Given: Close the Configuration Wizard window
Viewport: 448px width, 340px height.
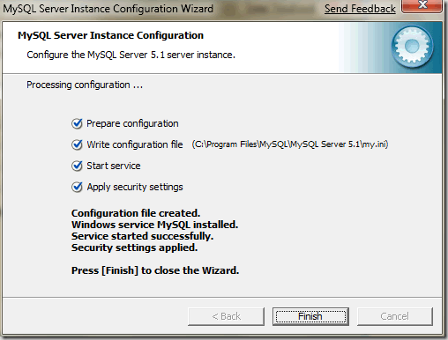Looking at the screenshot, I should tap(422, 5).
